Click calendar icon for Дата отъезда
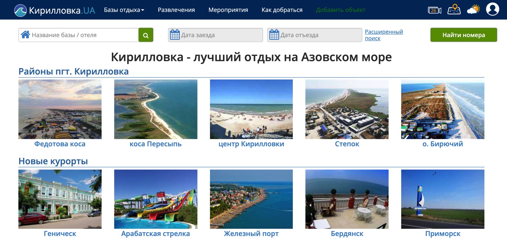 coord(274,35)
